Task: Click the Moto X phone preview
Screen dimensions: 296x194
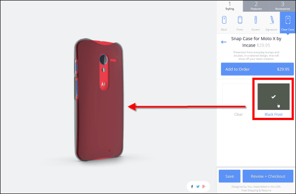Action: click(x=99, y=100)
